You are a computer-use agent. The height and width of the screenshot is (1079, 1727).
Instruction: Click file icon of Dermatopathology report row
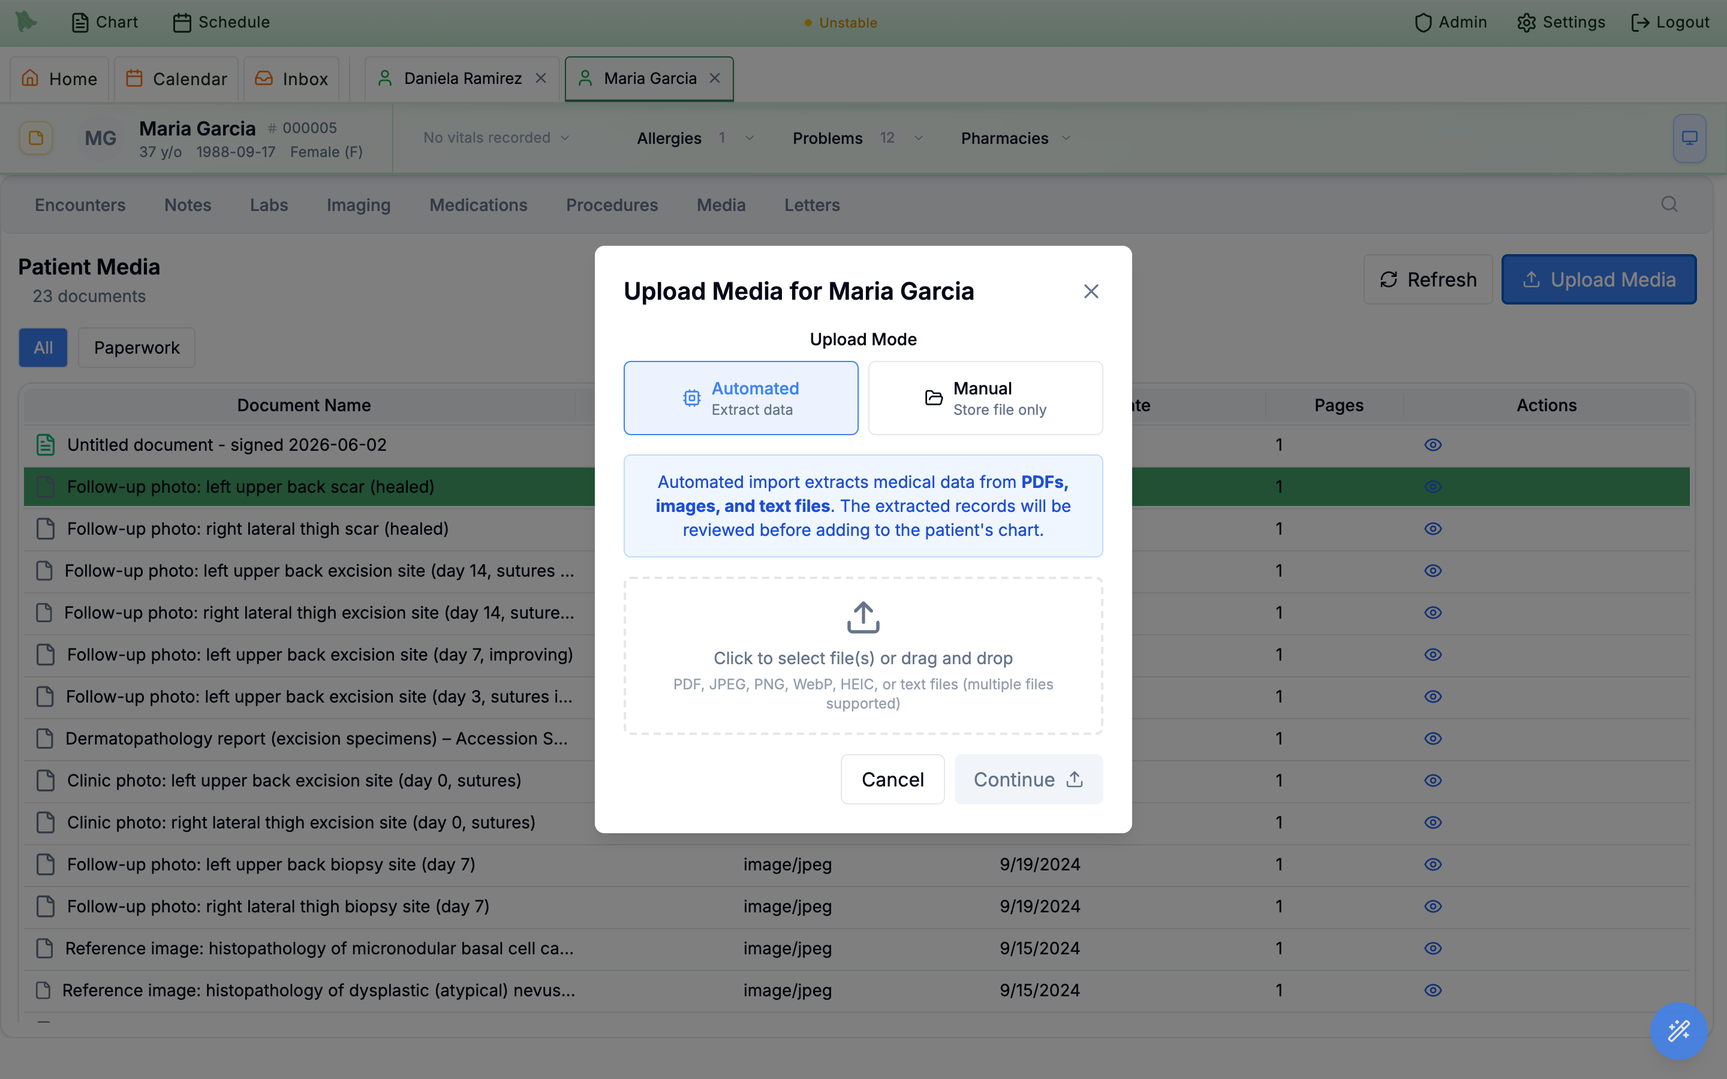coord(45,739)
